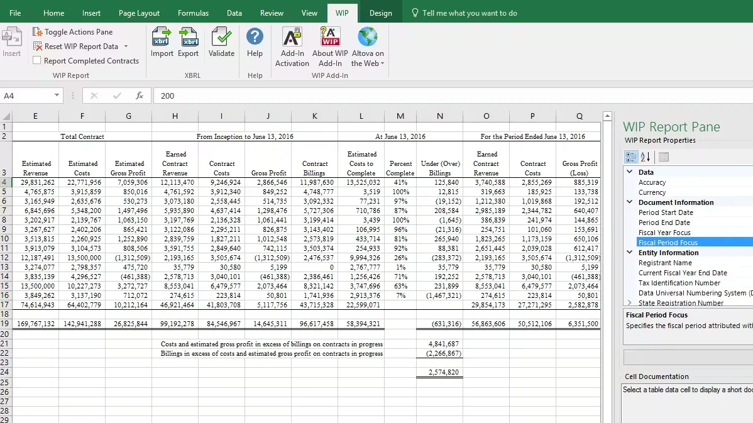Switch to the Formulas ribbon tab
753x423 pixels.
pos(193,13)
